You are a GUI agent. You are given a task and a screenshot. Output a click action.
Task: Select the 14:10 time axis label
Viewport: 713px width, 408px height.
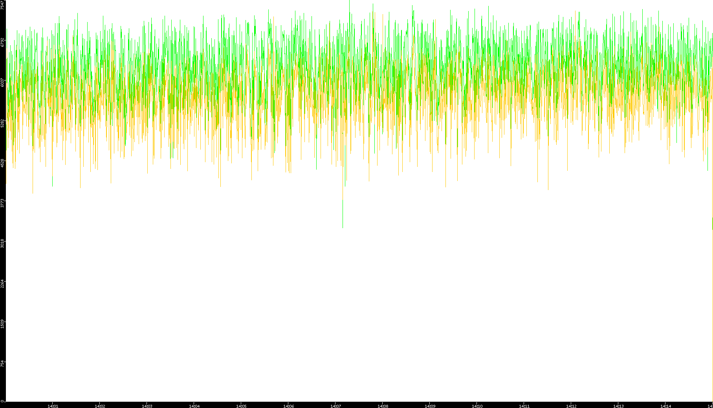click(477, 406)
